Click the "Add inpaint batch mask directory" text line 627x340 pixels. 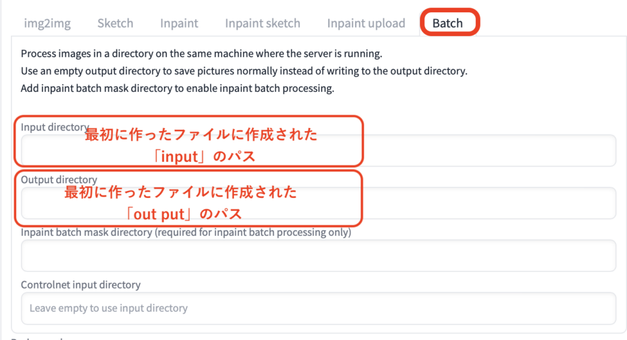coord(177,88)
